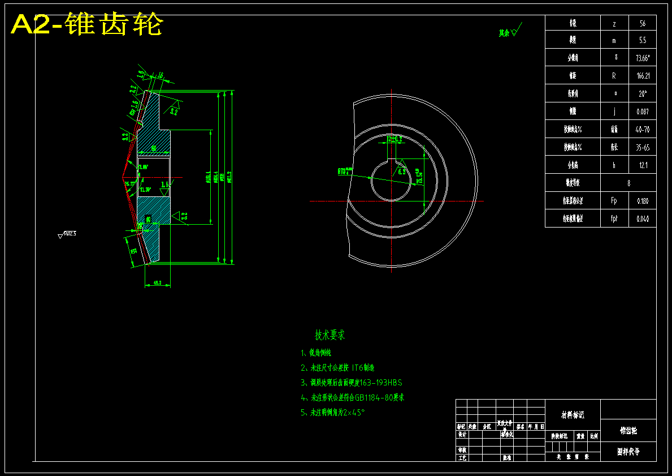Click the symbol 'z' in the table
Viewport: 672px width, 476px height.
(x=614, y=24)
